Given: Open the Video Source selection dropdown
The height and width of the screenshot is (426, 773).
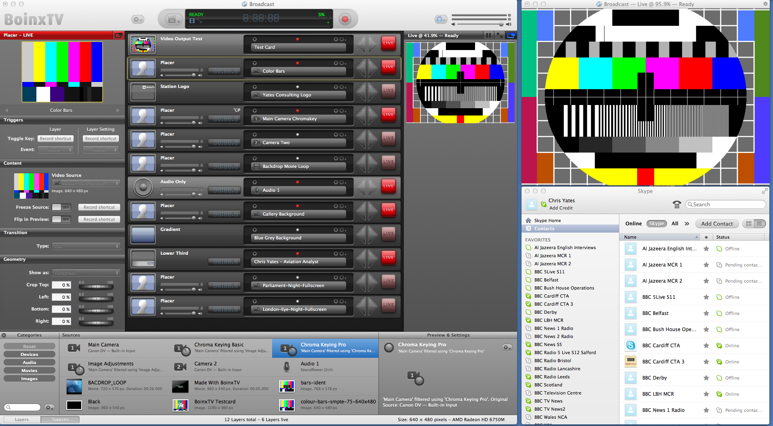Looking at the screenshot, I should click(86, 183).
